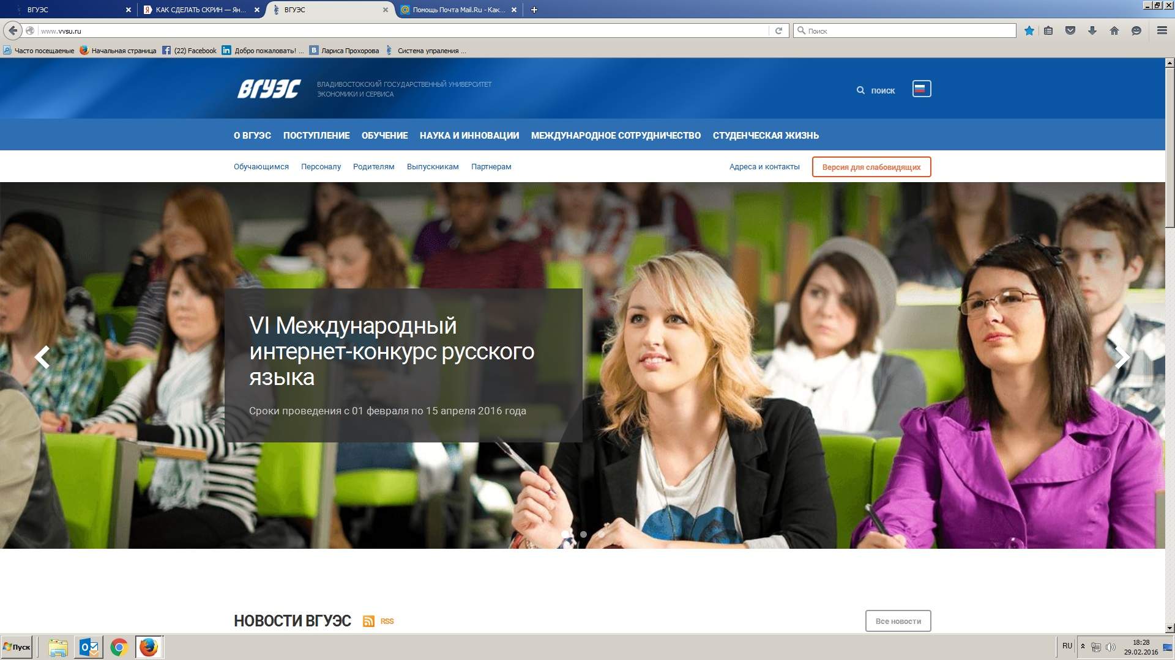Click the vertical page scrollbar thumb
Image resolution: width=1175 pixels, height=660 pixels.
(x=1169, y=147)
